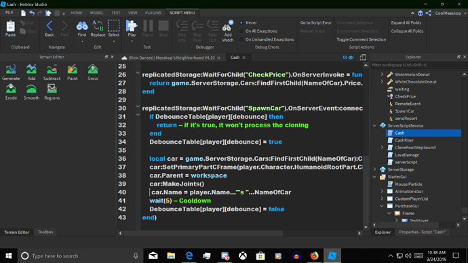
Task: Click the Paste clipboard icon
Action: click(x=10, y=26)
